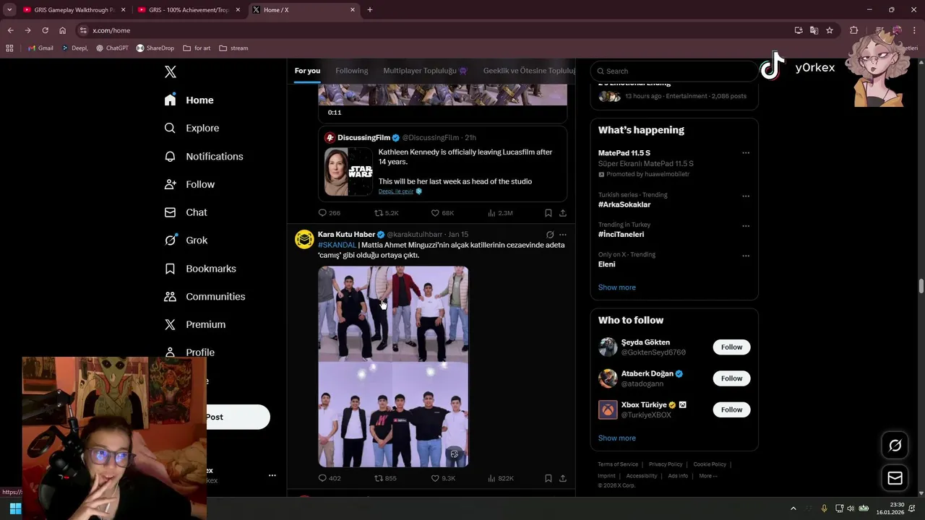Follow Xbox Türkiye
Image resolution: width=925 pixels, height=520 pixels.
click(731, 409)
